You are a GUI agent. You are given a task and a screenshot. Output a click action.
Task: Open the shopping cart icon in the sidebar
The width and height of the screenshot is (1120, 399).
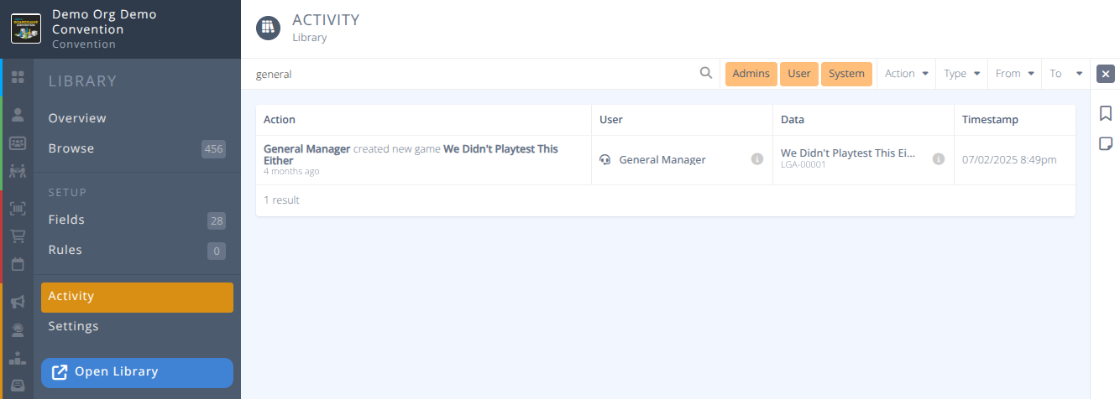pos(18,236)
